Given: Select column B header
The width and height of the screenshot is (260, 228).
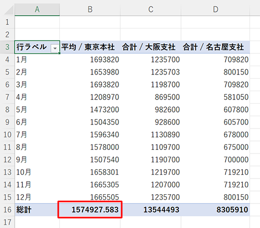Looking at the screenshot, I should (x=90, y=9).
